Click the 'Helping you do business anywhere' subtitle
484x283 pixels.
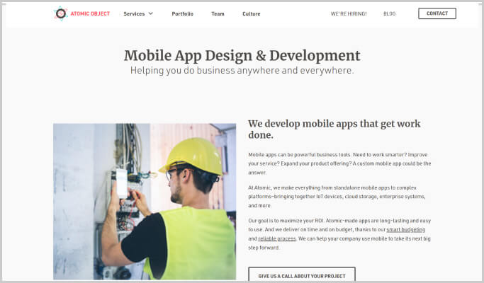pos(242,71)
